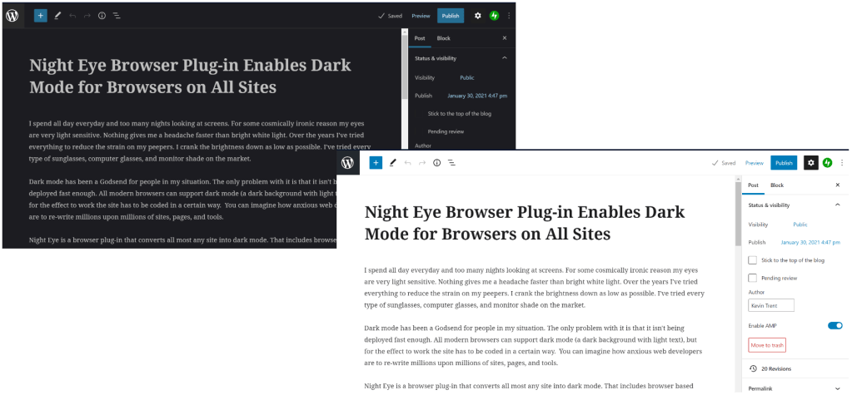Open the Author dropdown showing Kevin Trent
This screenshot has height=395, width=852.
[771, 305]
